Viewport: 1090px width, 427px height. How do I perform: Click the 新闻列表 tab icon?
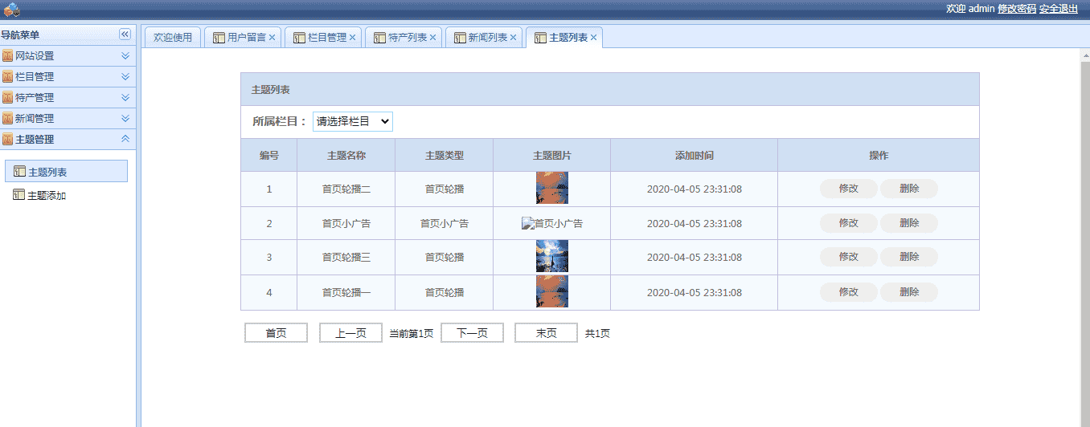click(460, 38)
